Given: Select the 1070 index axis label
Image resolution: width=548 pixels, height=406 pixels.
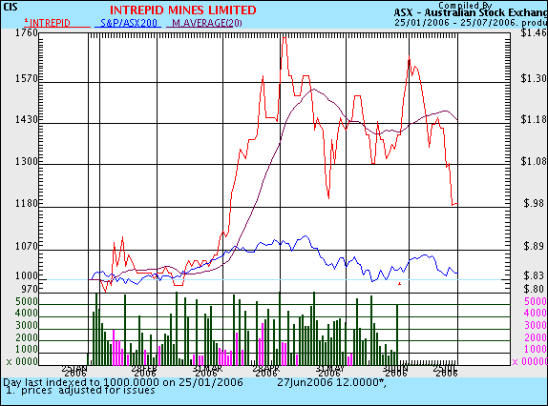Looking at the screenshot, I should point(26,247).
